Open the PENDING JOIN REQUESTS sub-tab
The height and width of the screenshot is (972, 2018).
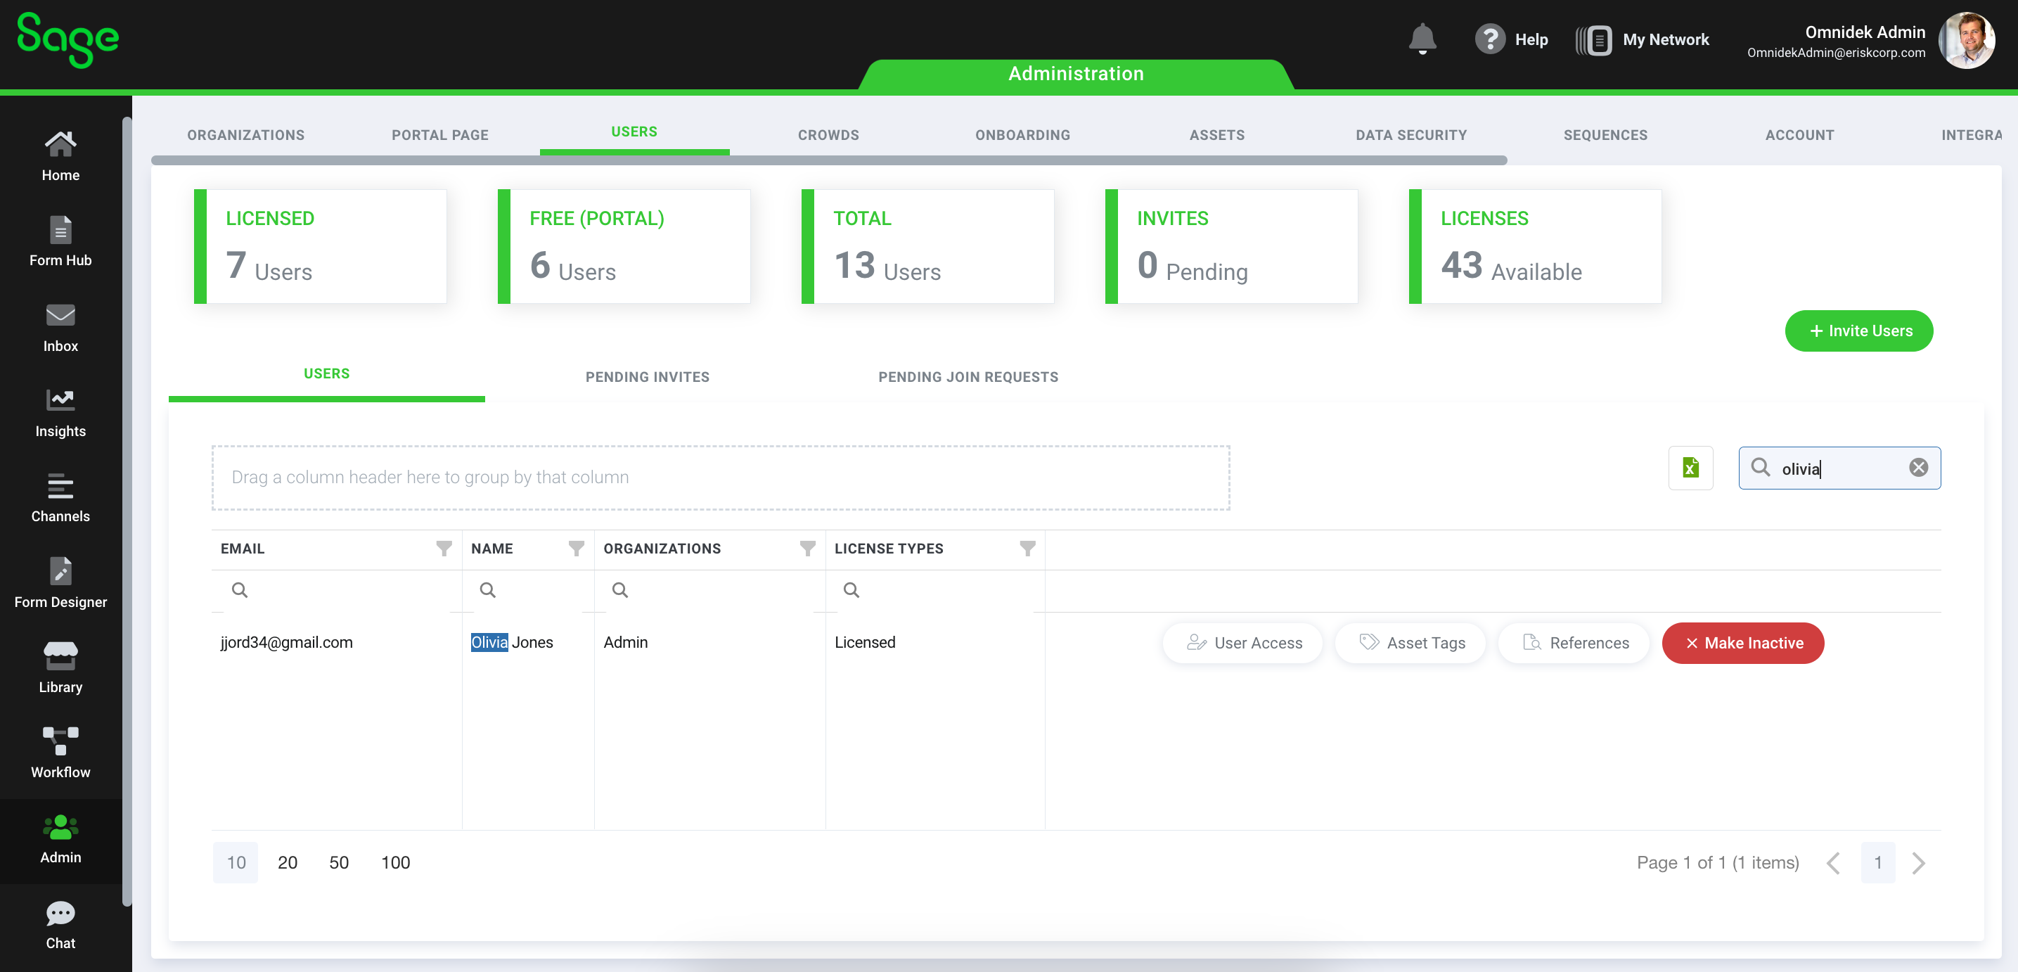(968, 377)
